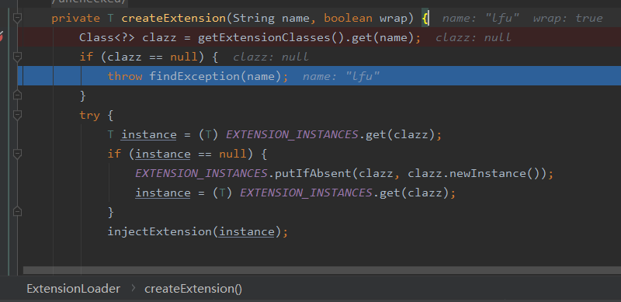Click the inline hint wrap: true

pos(568,18)
